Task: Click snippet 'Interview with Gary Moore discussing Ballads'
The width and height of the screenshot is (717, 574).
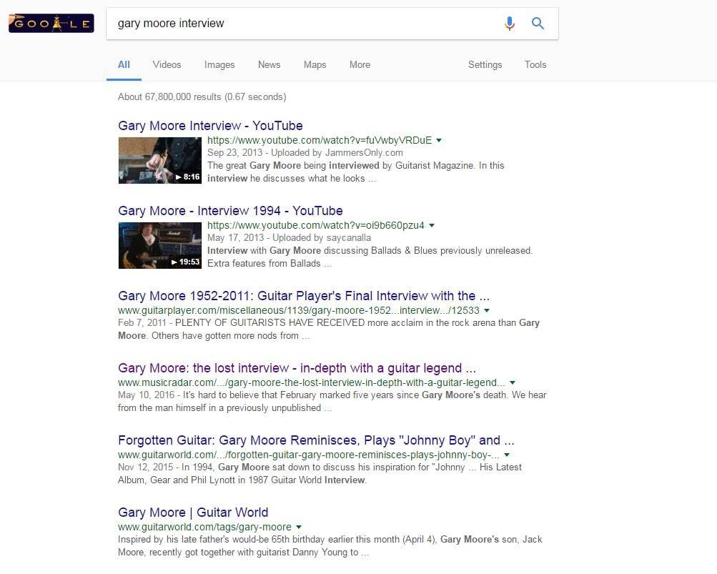Action: [x=370, y=257]
